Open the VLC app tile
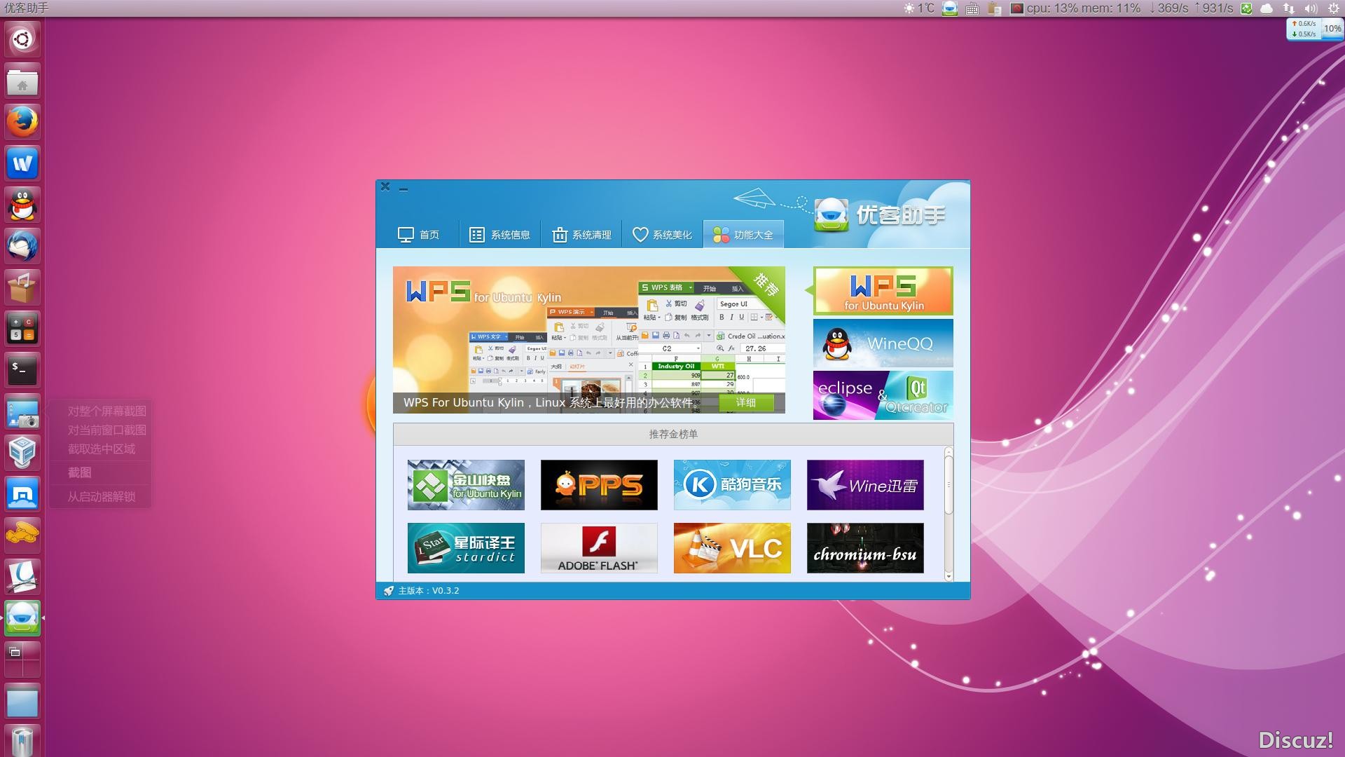The width and height of the screenshot is (1345, 757). click(x=732, y=548)
